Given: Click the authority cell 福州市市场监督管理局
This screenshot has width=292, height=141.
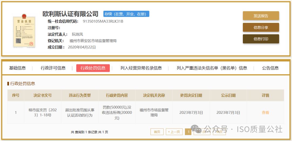Looking at the screenshot, I should (154, 112).
